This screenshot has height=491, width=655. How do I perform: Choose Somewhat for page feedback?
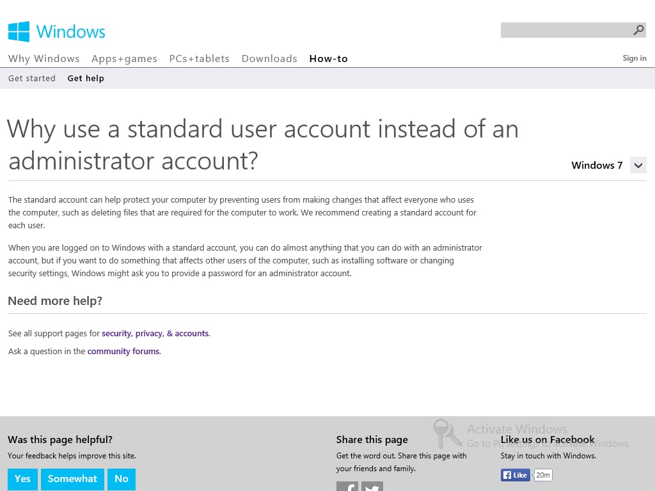click(72, 479)
